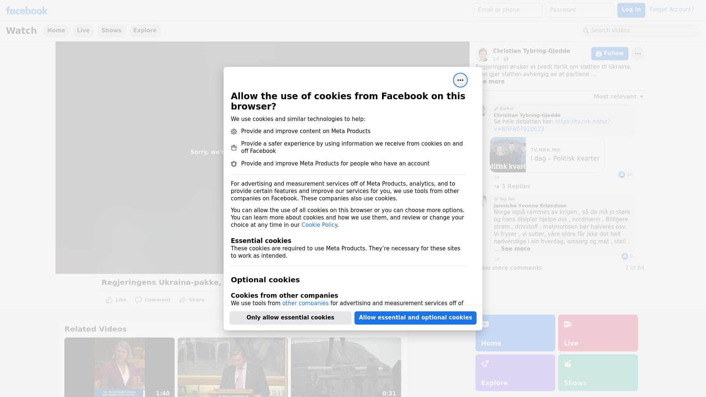Viewport: 706px width, 397px height.
Task: Click the search magnifier icon
Action: (x=586, y=31)
